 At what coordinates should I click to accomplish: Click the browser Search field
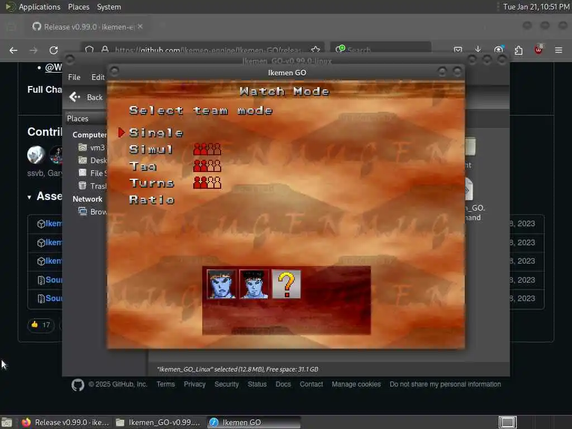pos(380,50)
